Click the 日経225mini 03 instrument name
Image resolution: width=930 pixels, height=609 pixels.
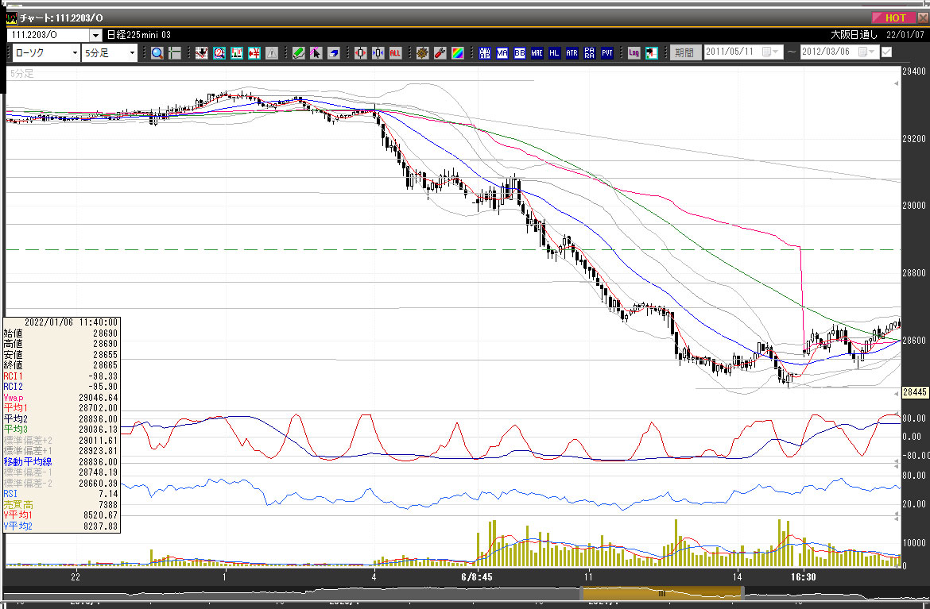(139, 35)
